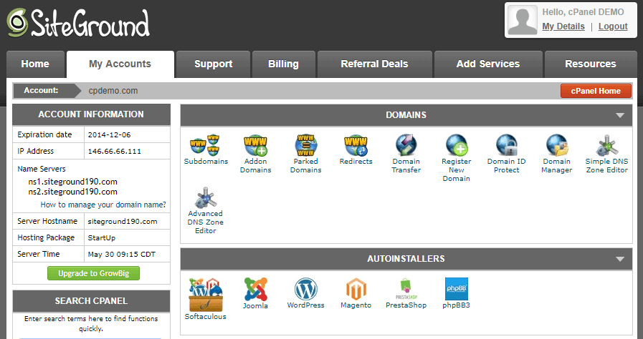Click the Search cPanel header
643x339 pixels.
click(91, 301)
